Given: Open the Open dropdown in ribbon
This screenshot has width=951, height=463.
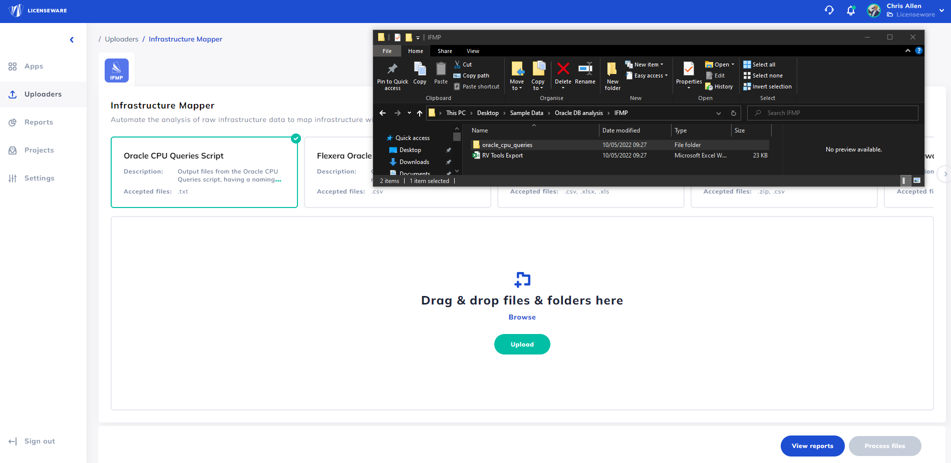Looking at the screenshot, I should pyautogui.click(x=720, y=64).
